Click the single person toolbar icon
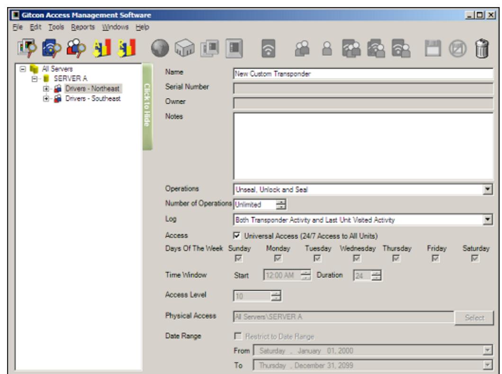502x374 pixels. pos(327,49)
